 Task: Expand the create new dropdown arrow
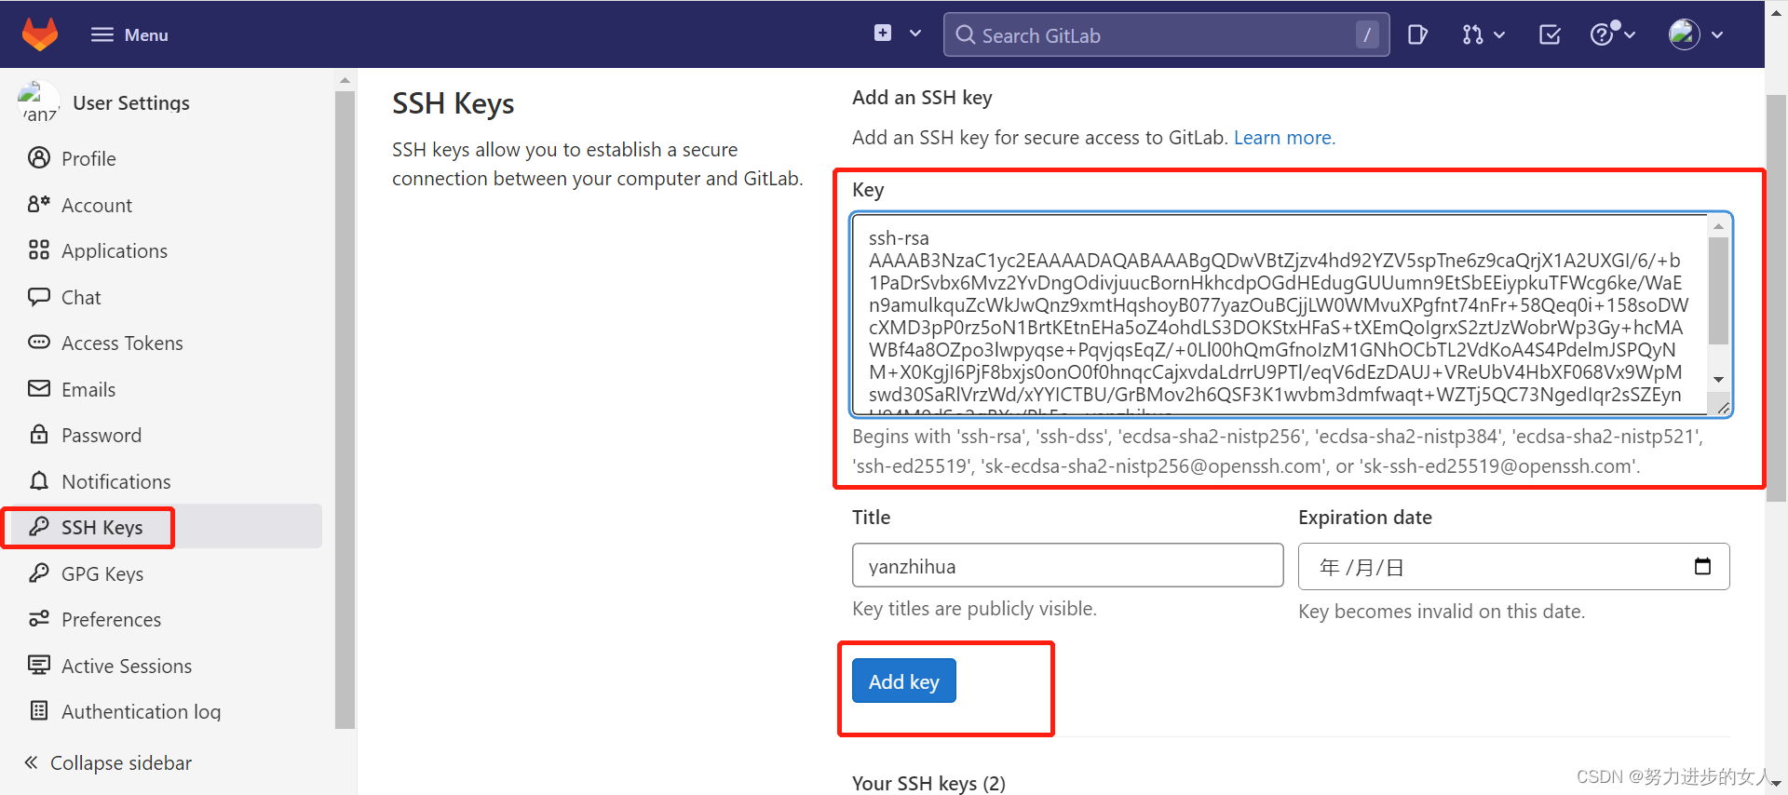tap(915, 34)
